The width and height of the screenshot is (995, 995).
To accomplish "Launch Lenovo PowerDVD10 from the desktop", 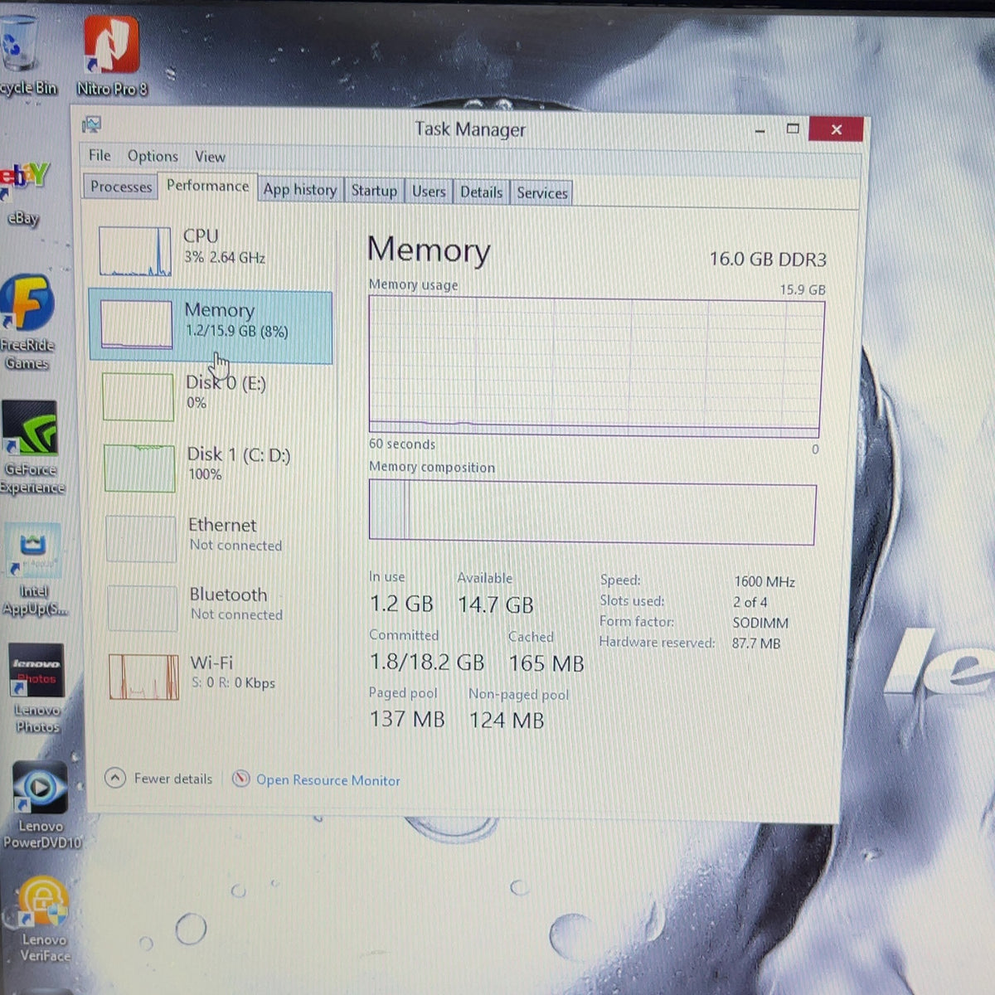I will coord(41,806).
